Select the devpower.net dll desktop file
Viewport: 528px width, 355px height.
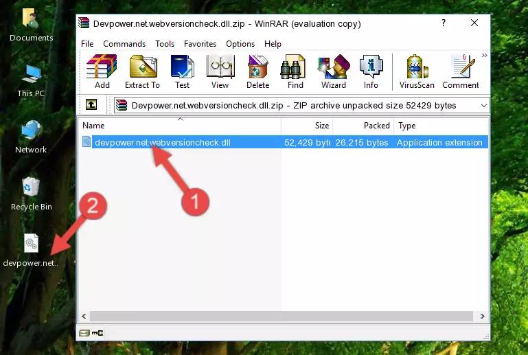pyautogui.click(x=31, y=250)
